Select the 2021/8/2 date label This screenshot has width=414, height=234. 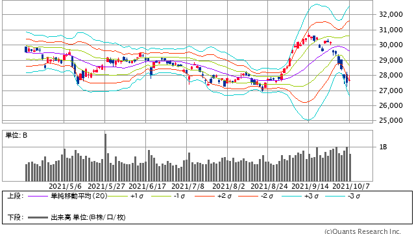[x=228, y=186]
